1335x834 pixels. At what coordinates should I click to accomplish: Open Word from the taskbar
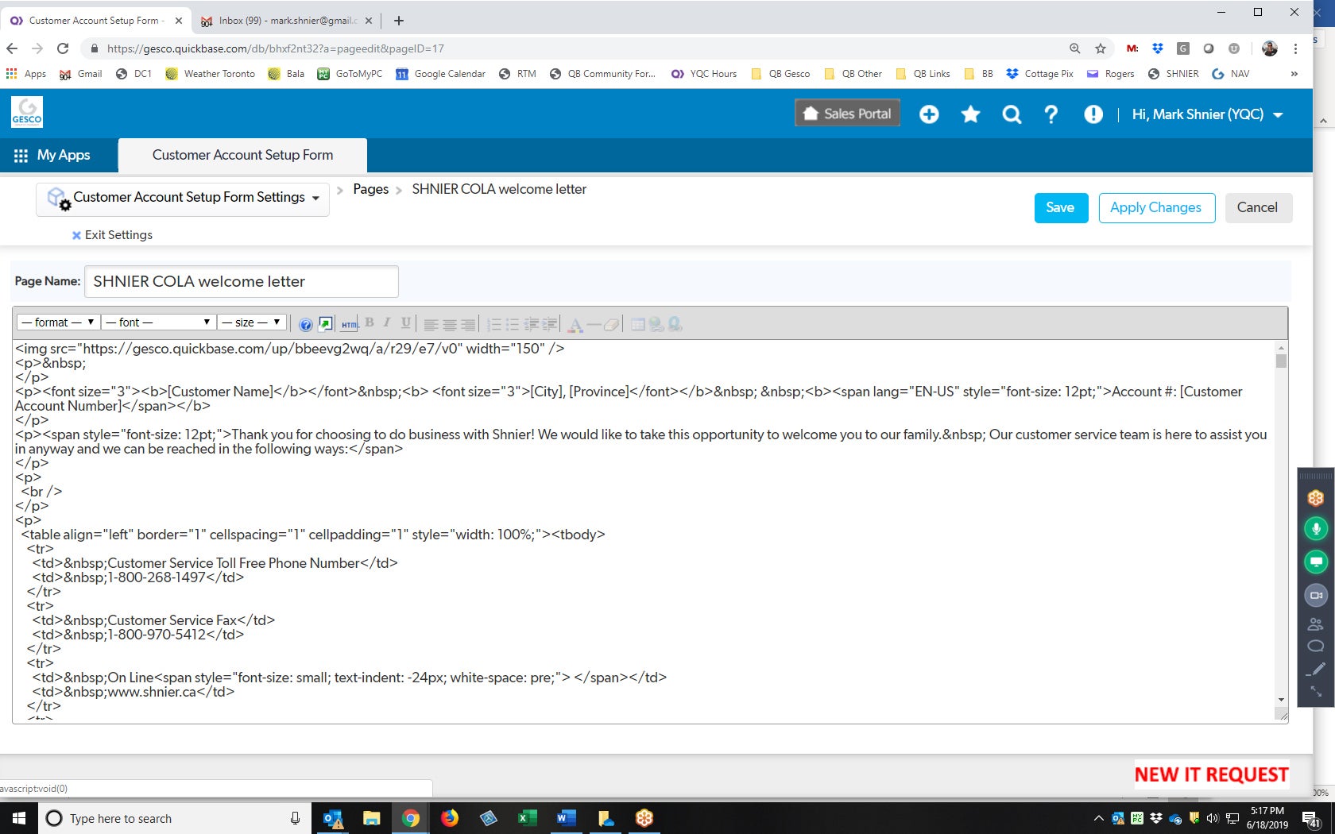[567, 818]
